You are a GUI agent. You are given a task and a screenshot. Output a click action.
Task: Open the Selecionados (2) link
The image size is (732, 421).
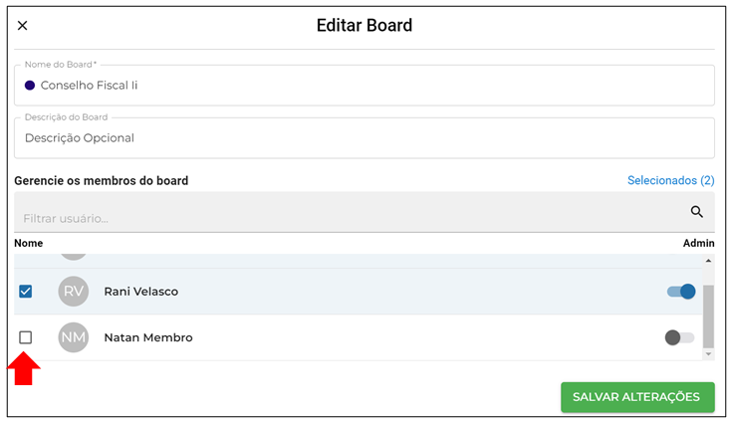click(x=670, y=180)
